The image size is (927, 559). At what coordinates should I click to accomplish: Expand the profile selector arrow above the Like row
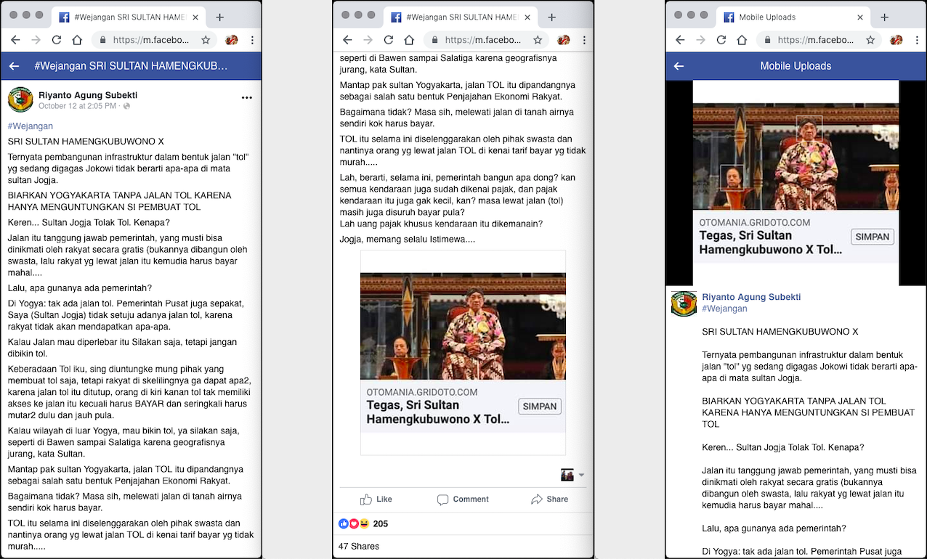point(581,476)
